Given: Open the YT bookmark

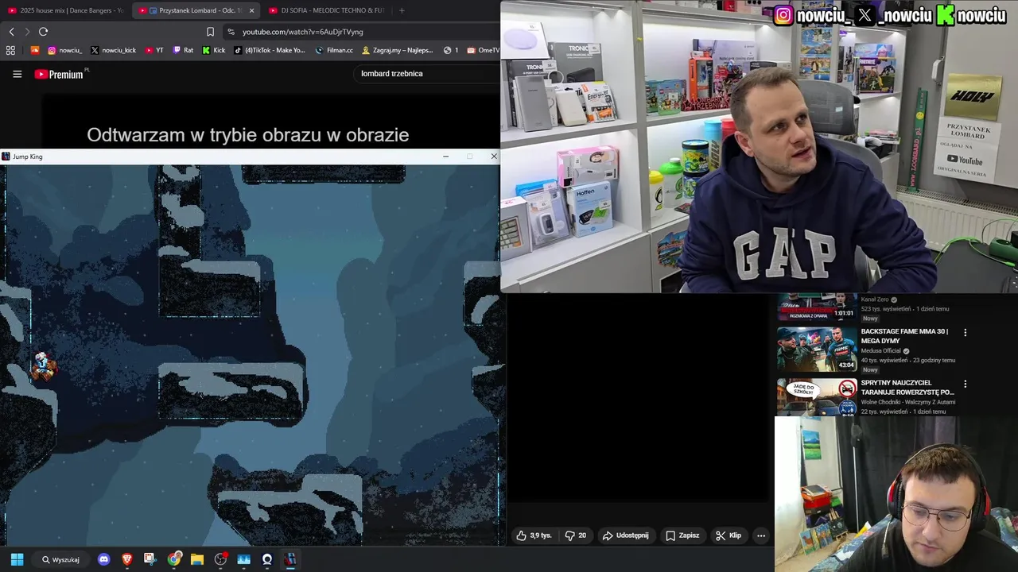Looking at the screenshot, I should coord(154,50).
